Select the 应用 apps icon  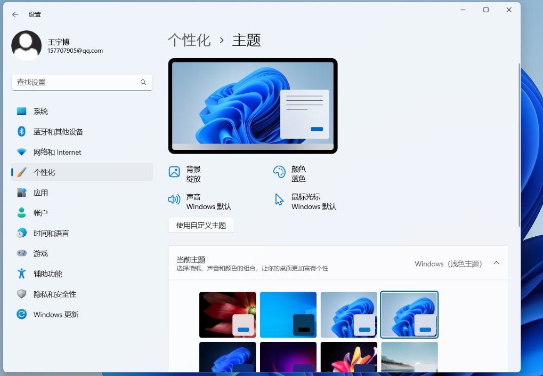(x=21, y=193)
